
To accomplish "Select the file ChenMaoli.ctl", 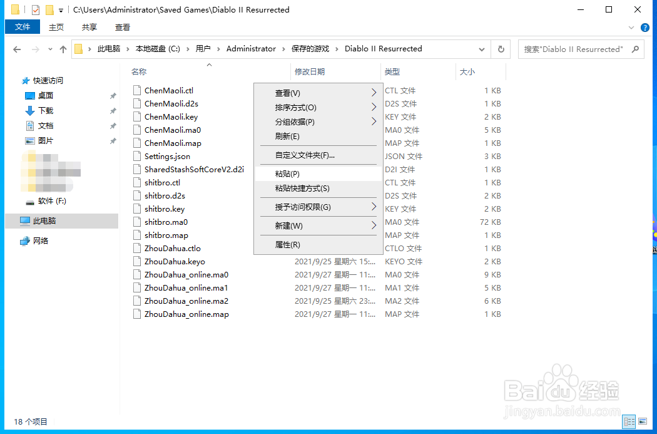I will [x=169, y=91].
